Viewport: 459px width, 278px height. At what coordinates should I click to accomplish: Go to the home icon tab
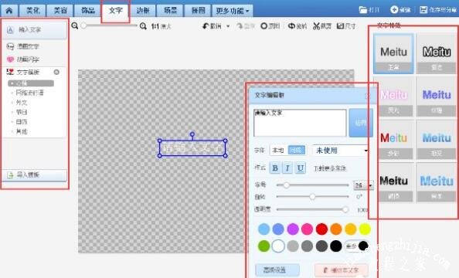click(9, 11)
